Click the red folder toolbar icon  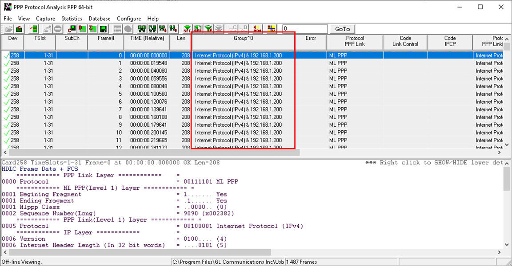point(19,29)
